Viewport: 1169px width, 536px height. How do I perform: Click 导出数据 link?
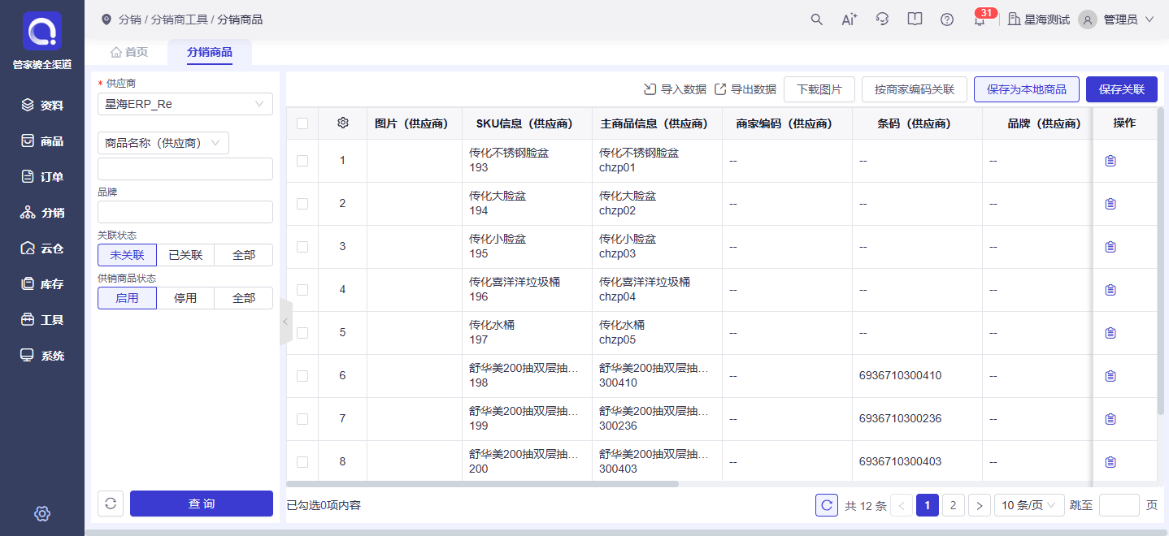pos(745,89)
